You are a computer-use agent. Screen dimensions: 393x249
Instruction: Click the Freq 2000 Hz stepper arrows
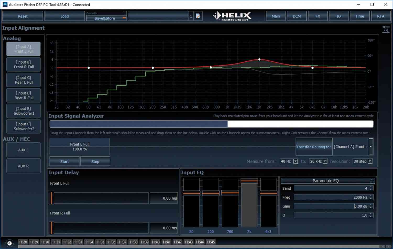[x=371, y=197]
